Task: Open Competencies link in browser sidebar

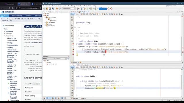Action: click(13, 45)
